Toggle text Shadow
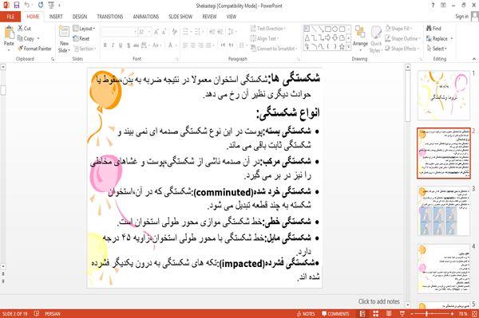The width and height of the screenshot is (479, 318). tap(129, 45)
